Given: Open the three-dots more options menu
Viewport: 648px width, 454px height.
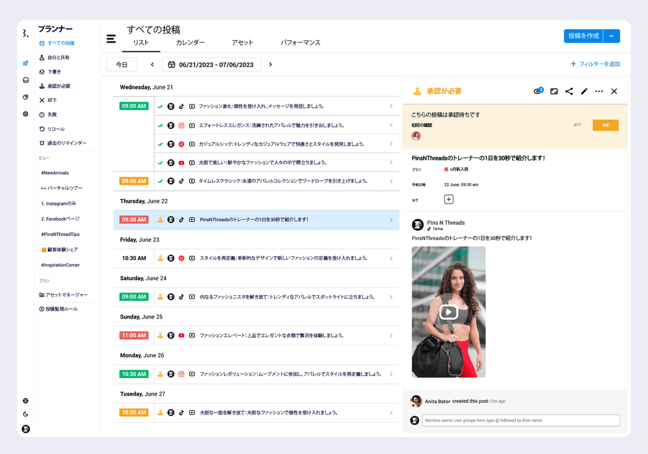Looking at the screenshot, I should click(599, 91).
